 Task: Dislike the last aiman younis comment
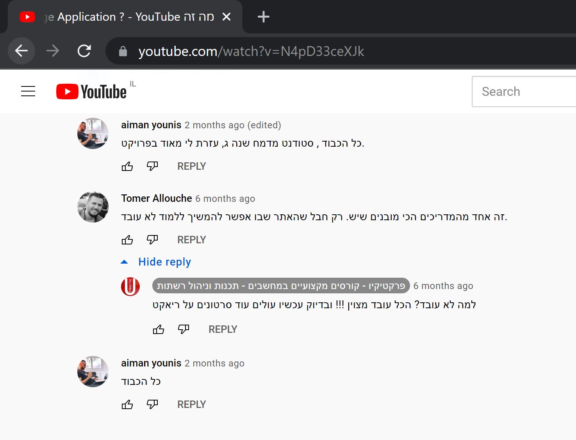tap(152, 404)
